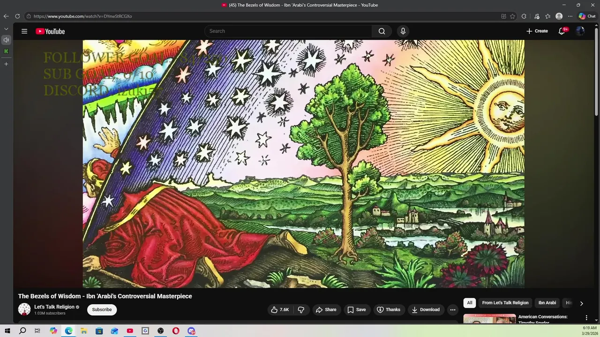Focus the YouTube search field
The height and width of the screenshot is (337, 600).
pyautogui.click(x=288, y=31)
